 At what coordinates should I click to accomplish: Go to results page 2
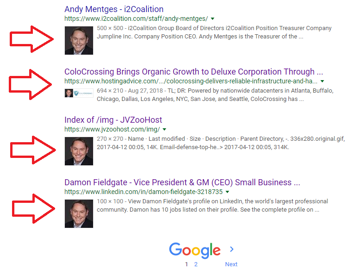[x=196, y=264]
